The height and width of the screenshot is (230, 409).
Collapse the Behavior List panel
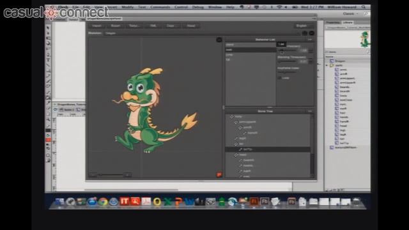coord(310,40)
